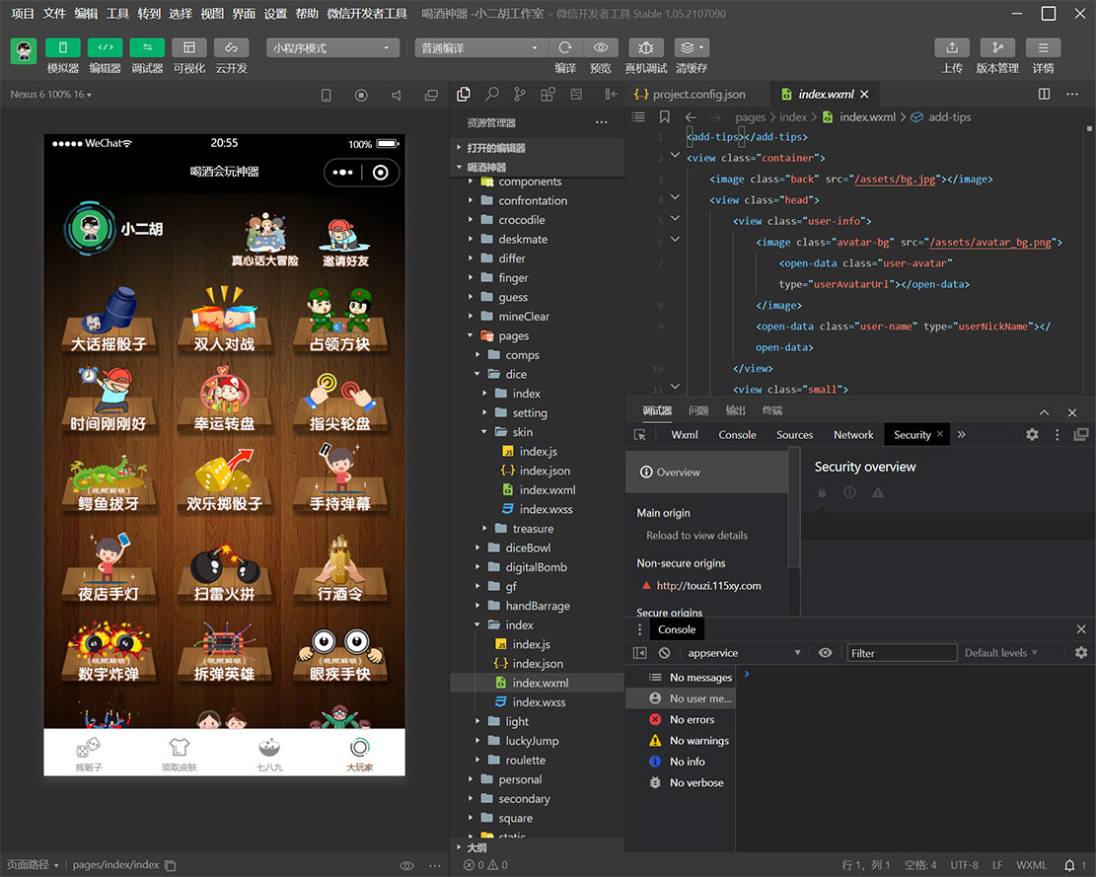Open the mini program mode dropdown
Image resolution: width=1096 pixels, height=877 pixels.
coord(332,48)
